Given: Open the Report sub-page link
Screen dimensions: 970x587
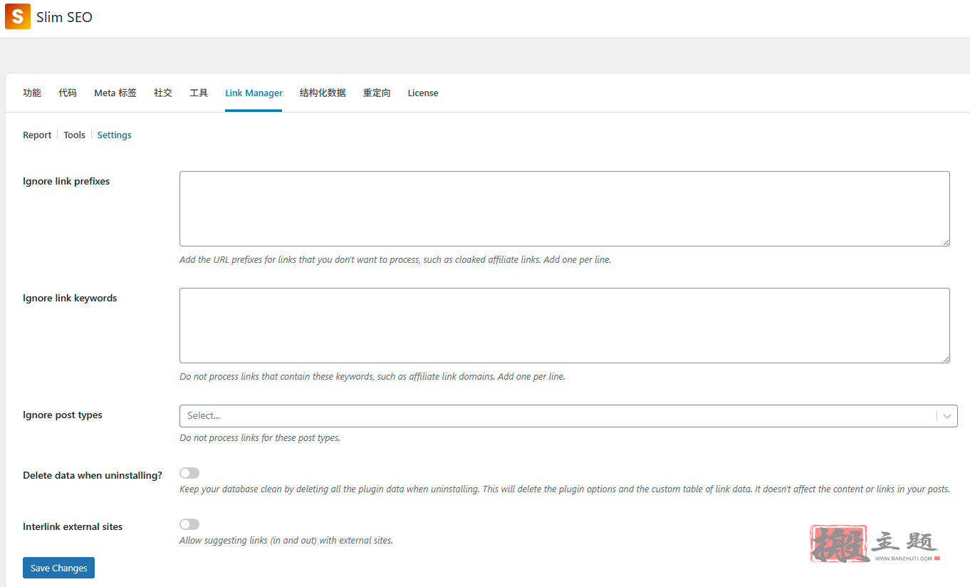Looking at the screenshot, I should click(x=37, y=135).
